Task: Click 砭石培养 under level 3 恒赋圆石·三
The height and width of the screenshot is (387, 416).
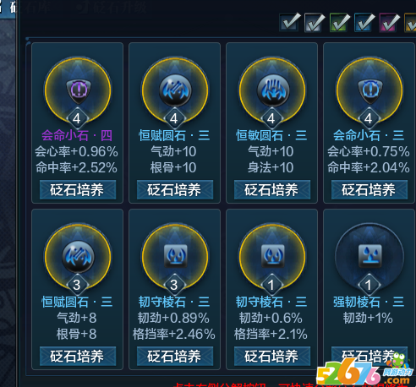Action: [x=78, y=357]
